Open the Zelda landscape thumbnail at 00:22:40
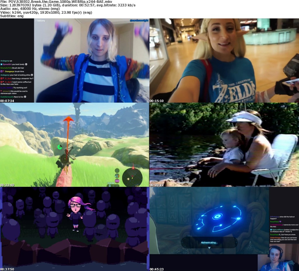The width and height of the screenshot is (299, 271). [74, 145]
